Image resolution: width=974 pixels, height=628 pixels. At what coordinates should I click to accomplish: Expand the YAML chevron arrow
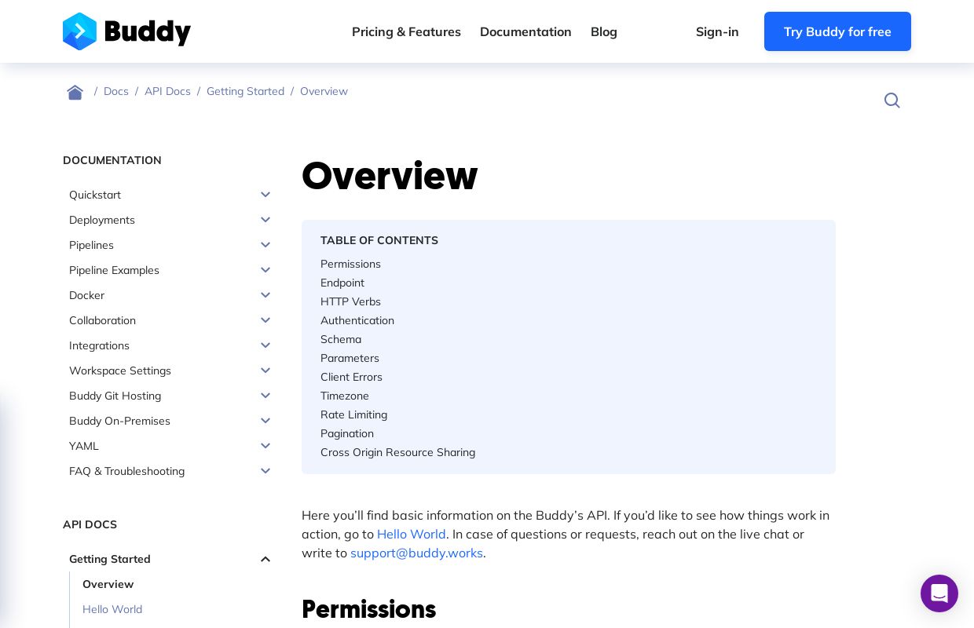click(x=265, y=446)
